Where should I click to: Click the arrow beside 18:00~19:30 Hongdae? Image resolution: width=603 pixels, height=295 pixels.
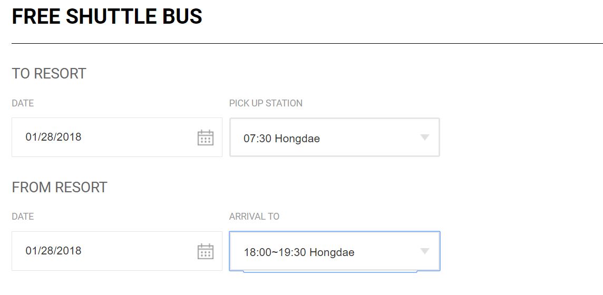[425, 251]
